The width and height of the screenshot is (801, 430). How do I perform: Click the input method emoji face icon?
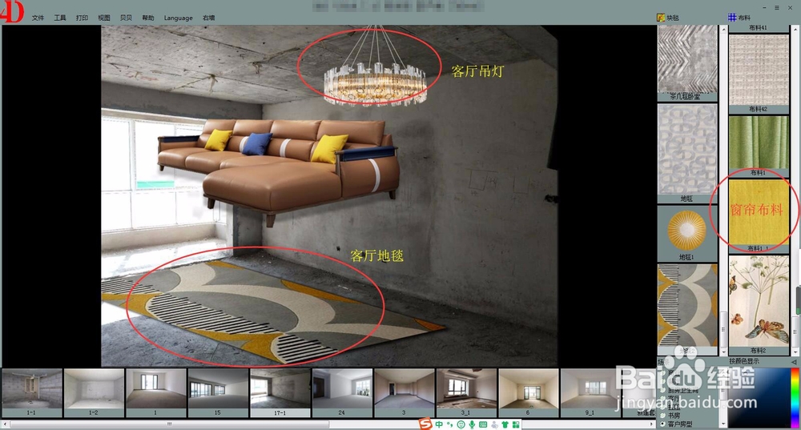[461, 424]
